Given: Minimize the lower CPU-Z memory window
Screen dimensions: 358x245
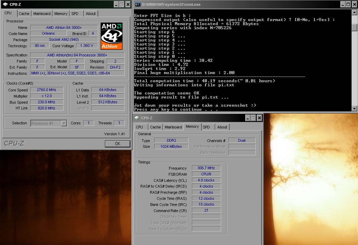Looking at the screenshot, I should (248, 118).
